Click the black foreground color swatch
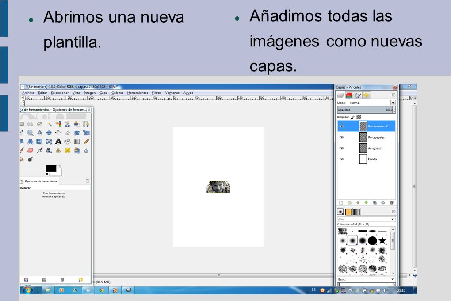The image size is (451, 301). point(51,168)
